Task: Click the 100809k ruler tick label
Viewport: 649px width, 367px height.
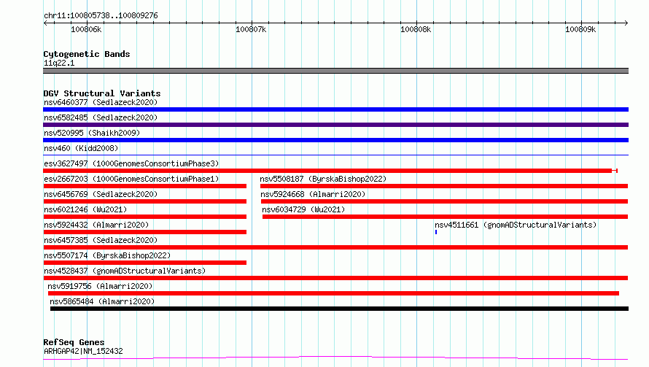Action: point(580,29)
